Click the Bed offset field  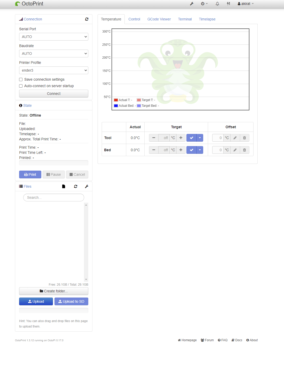218,150
